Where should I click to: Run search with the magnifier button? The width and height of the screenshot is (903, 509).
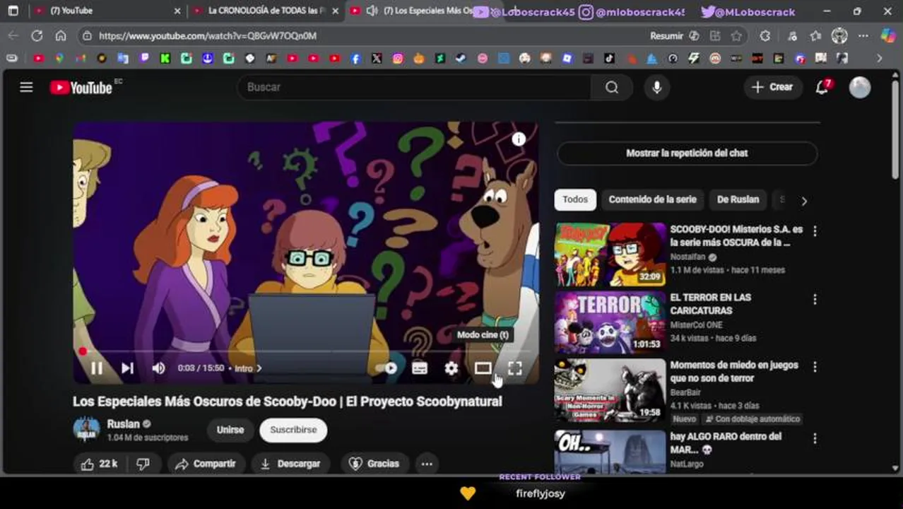pyautogui.click(x=612, y=87)
